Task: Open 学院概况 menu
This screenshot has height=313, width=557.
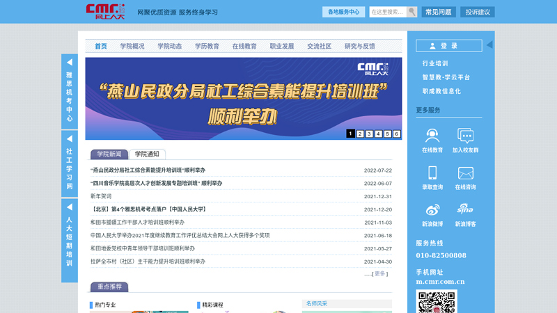Action: point(132,46)
